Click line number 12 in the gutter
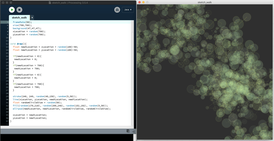This screenshot has height=141, width=274. [x=7, y=44]
